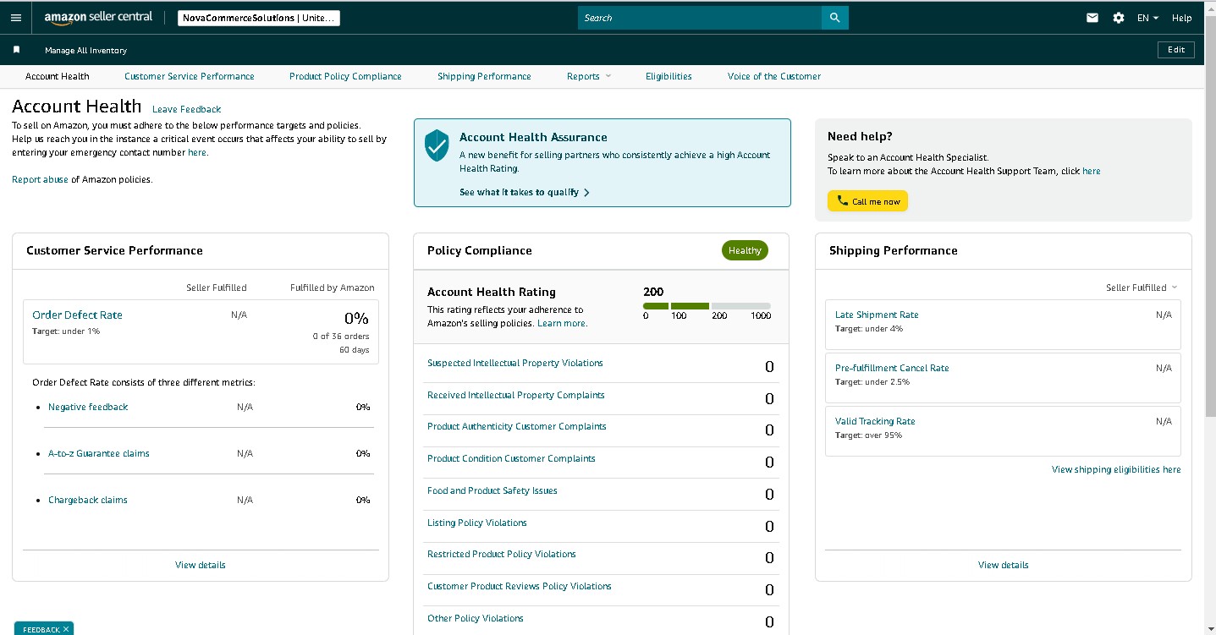This screenshot has height=635, width=1216.
Task: Click the Learn more link for health rating
Action: (562, 323)
